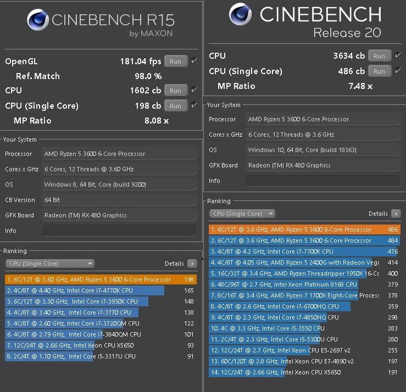Screen dimensions: 406x392
Task: Select R20 ranking row Xeon X5650 score 191
Action: (304, 372)
